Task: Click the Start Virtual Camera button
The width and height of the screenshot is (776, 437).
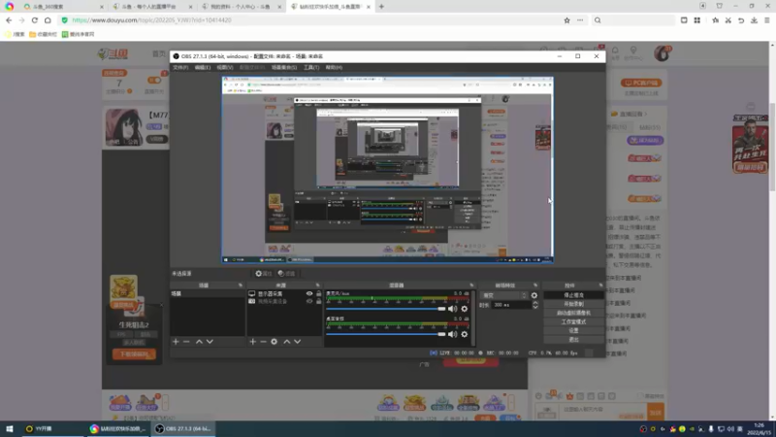Action: pyautogui.click(x=573, y=313)
